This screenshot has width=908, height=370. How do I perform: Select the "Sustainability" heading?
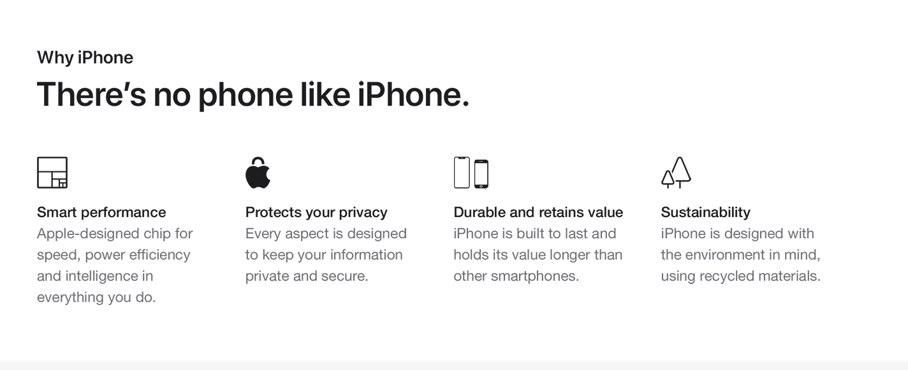tap(705, 212)
